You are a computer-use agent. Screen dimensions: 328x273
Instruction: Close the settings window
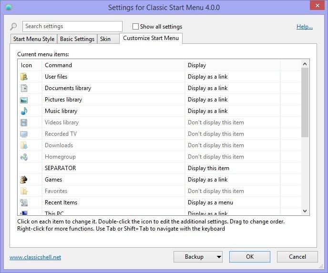[x=317, y=5]
